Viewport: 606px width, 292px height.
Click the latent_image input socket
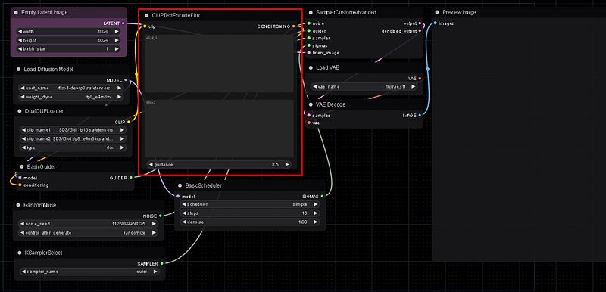(x=309, y=53)
